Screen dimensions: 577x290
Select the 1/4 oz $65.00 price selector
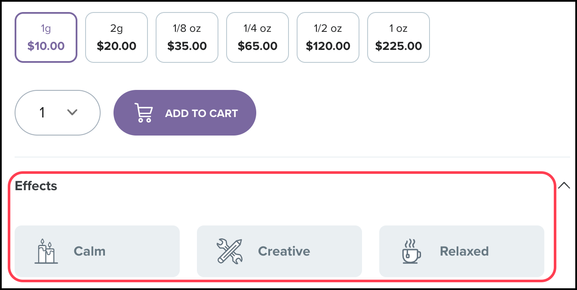257,37
